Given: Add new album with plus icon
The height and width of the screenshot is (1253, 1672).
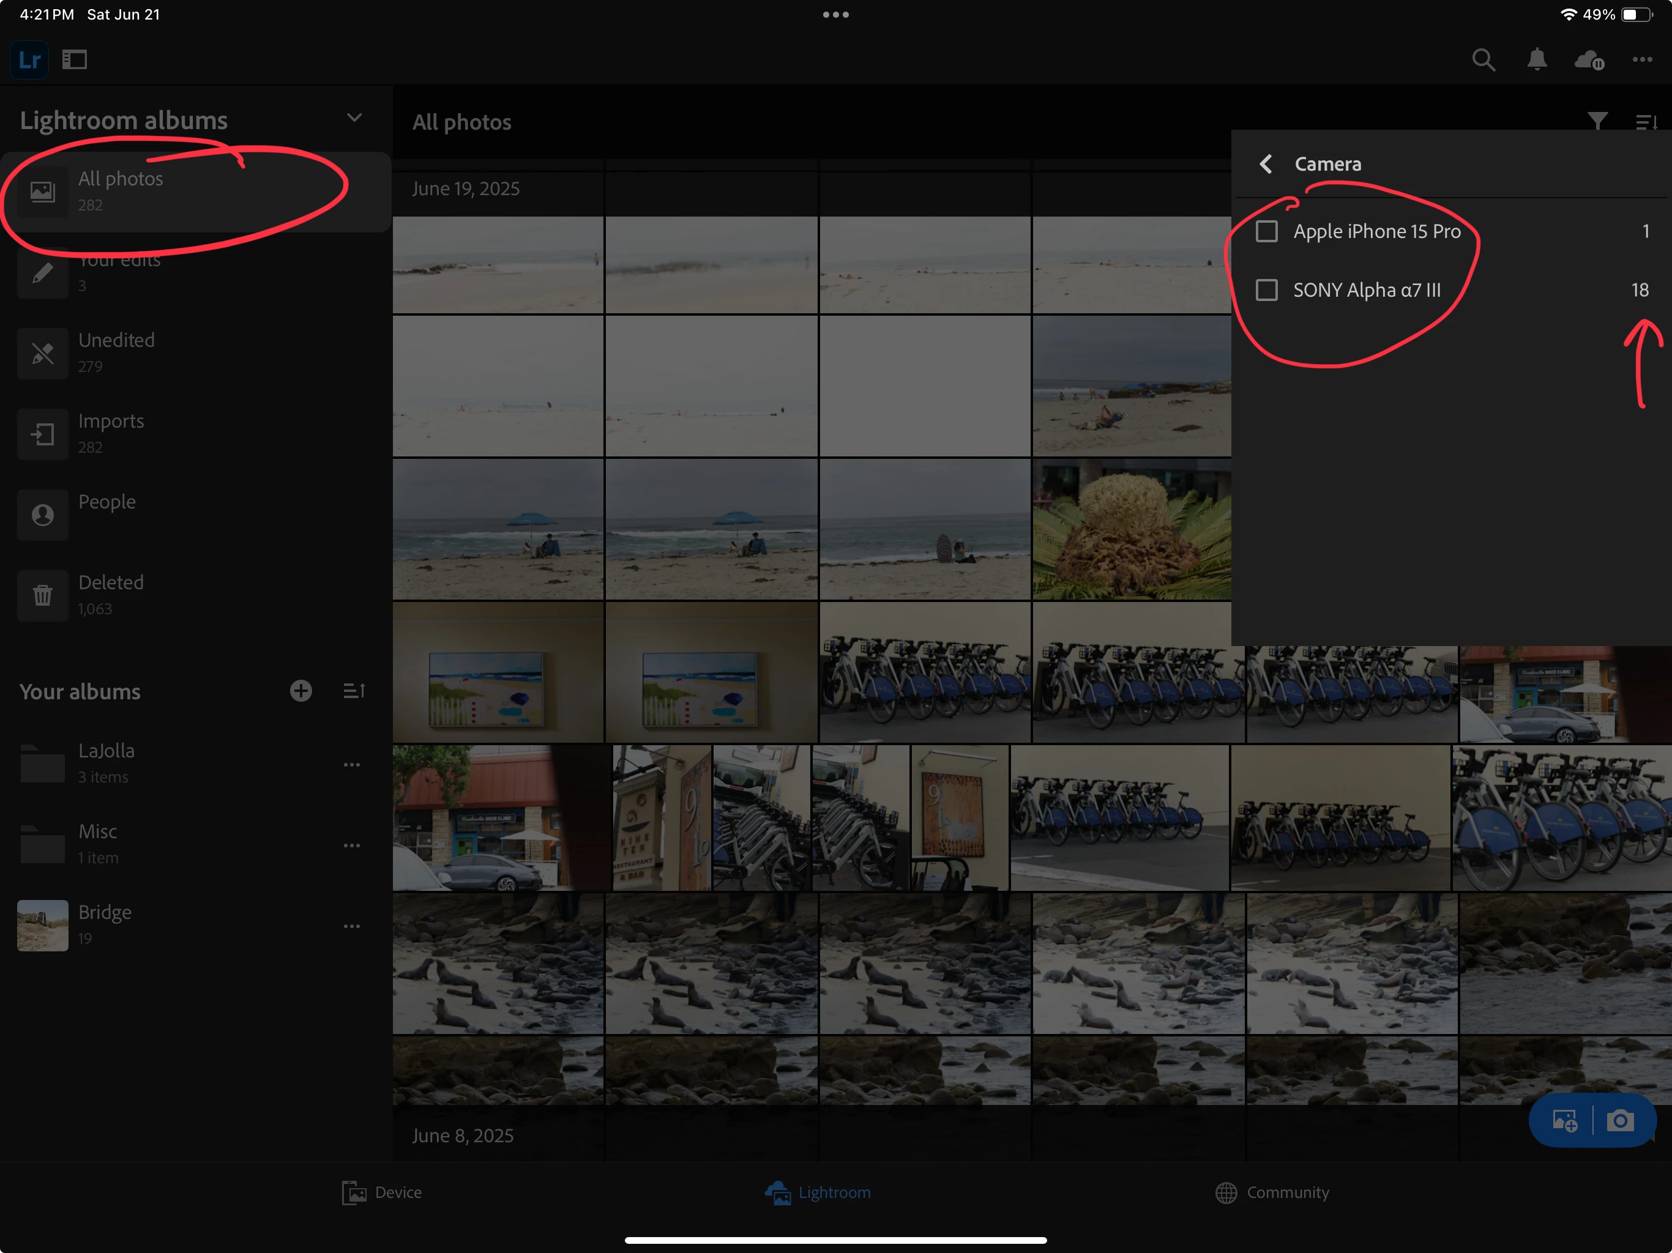Looking at the screenshot, I should point(301,691).
